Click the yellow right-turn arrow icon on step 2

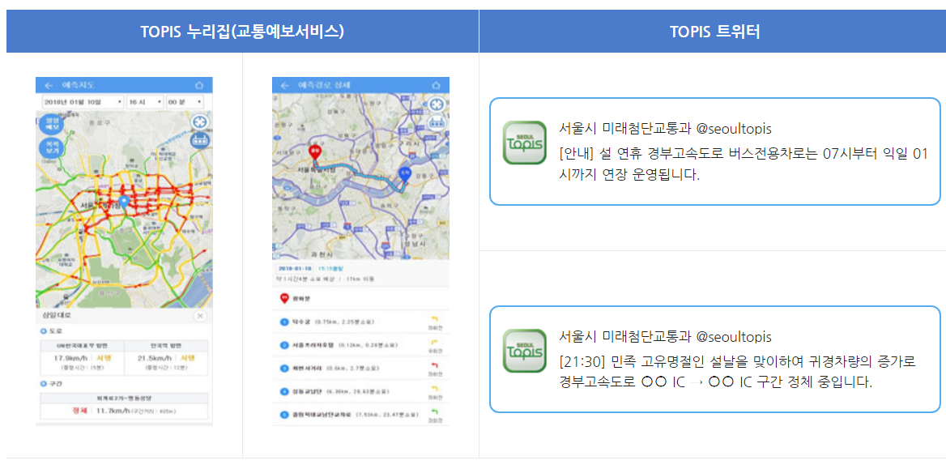point(433,343)
